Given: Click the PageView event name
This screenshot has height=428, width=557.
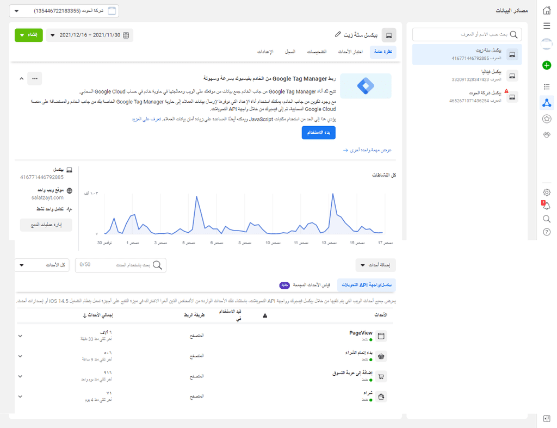Looking at the screenshot, I should click(361, 333).
